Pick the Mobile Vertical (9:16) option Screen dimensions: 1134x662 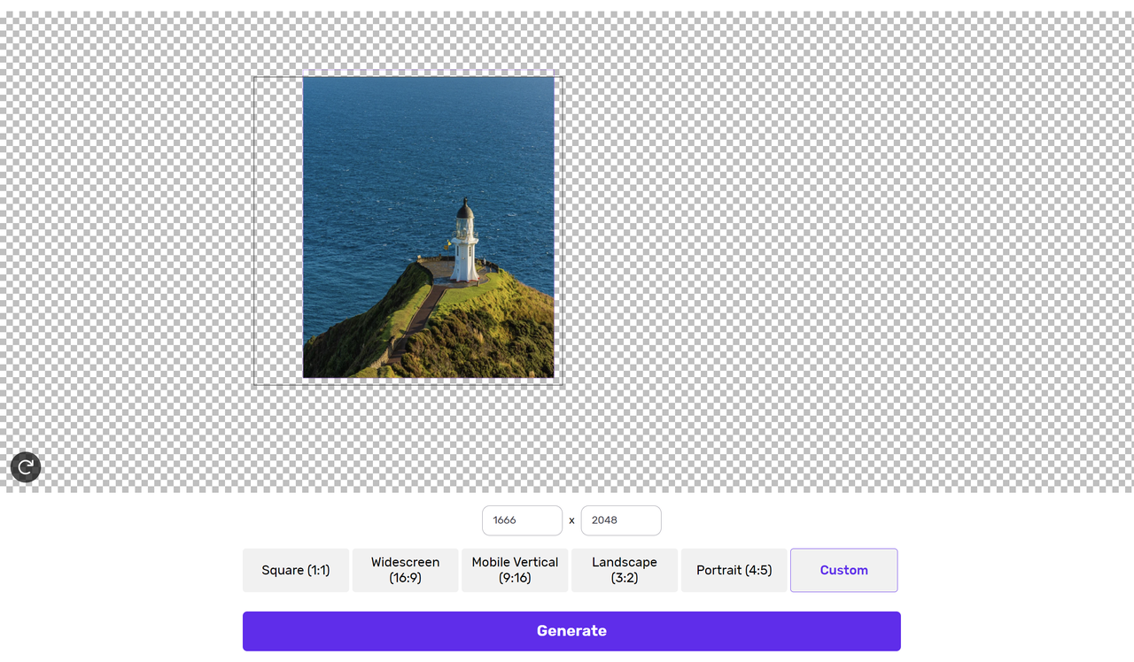[x=515, y=570]
